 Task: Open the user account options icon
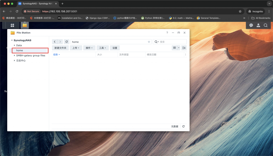258,25
